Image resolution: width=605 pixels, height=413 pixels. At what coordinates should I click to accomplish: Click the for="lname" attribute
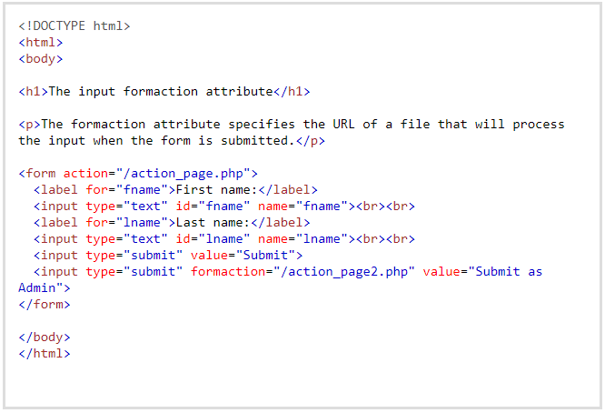[127, 223]
